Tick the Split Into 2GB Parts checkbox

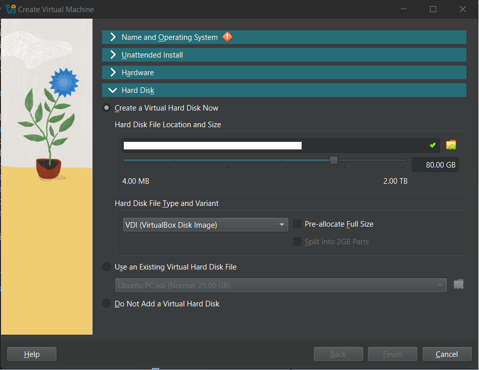(297, 241)
